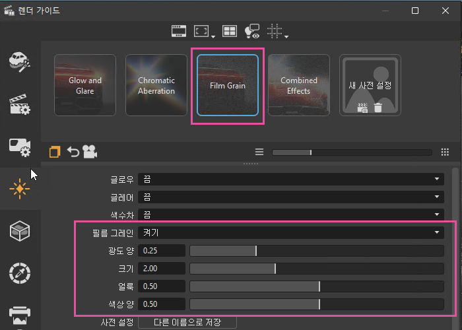Image resolution: width=462 pixels, height=330 pixels.
Task: Select the Film Grain preset thumbnail
Action: 228,85
